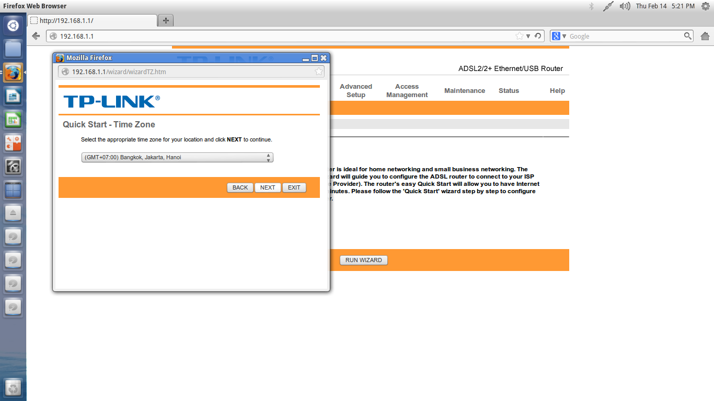Click the globe icon in main address bar
The image size is (714, 401).
(53, 36)
